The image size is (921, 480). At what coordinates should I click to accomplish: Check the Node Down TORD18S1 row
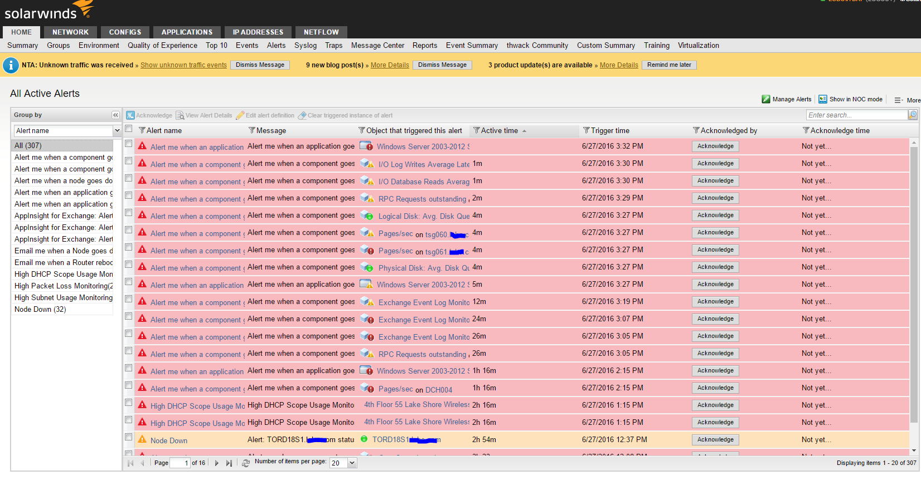[129, 437]
